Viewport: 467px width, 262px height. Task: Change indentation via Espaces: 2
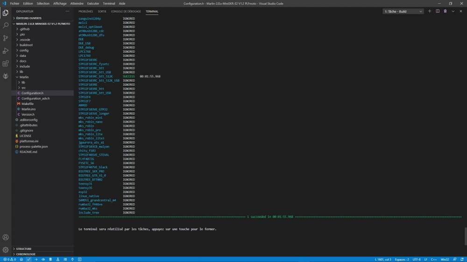(x=402, y=259)
